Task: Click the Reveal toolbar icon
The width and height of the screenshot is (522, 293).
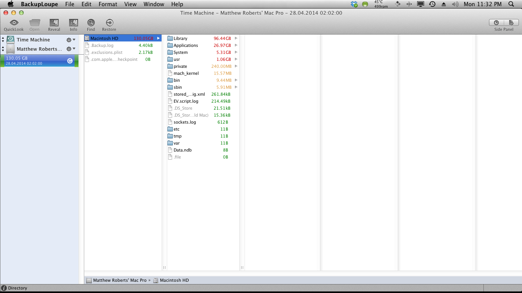Action: [54, 23]
